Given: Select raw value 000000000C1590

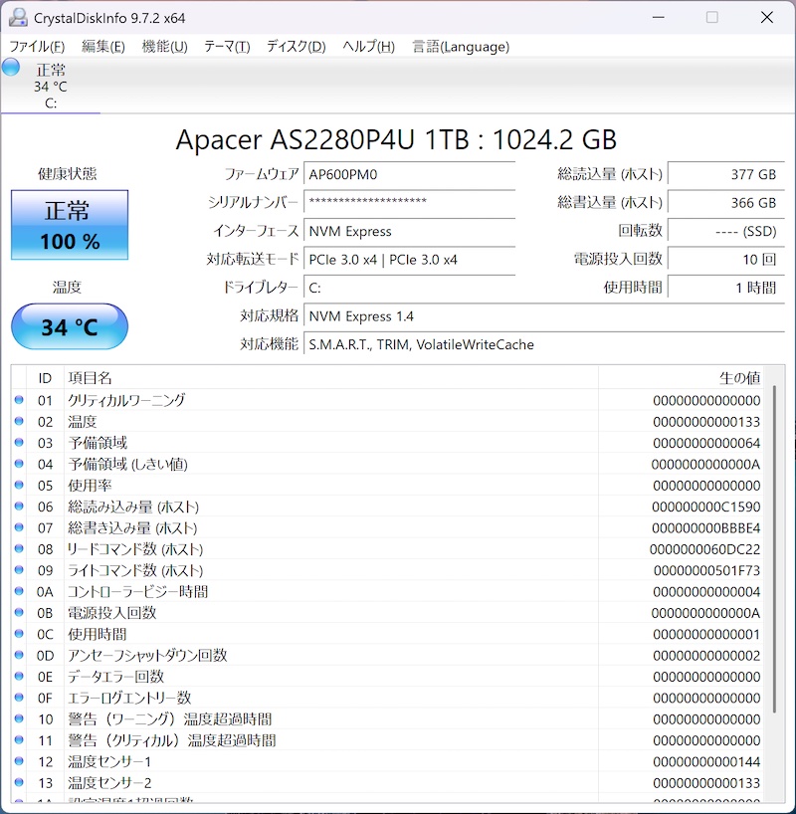Looking at the screenshot, I should pos(706,507).
